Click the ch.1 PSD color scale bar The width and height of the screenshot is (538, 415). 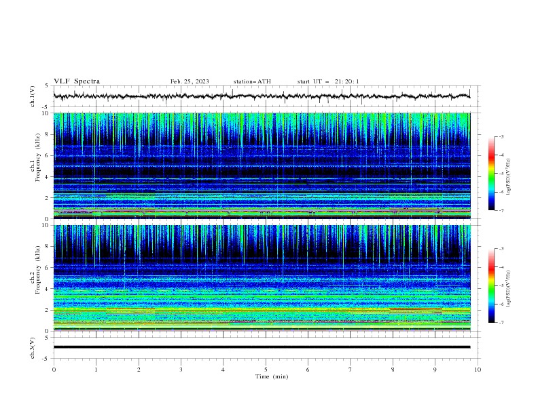pyautogui.click(x=491, y=174)
